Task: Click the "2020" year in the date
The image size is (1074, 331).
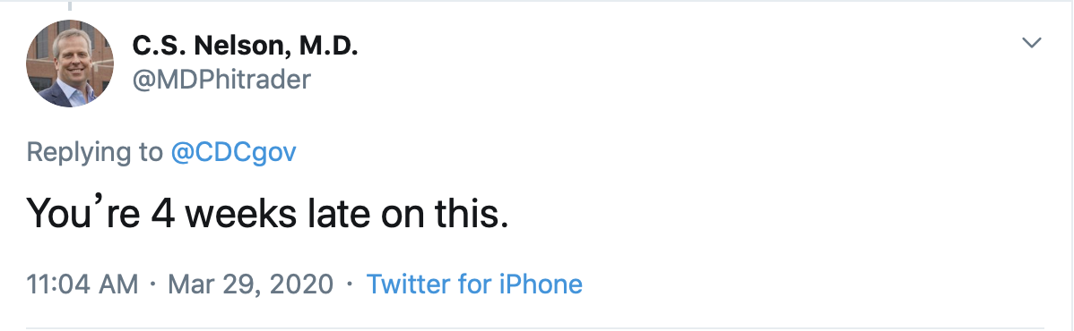Action: click(305, 283)
